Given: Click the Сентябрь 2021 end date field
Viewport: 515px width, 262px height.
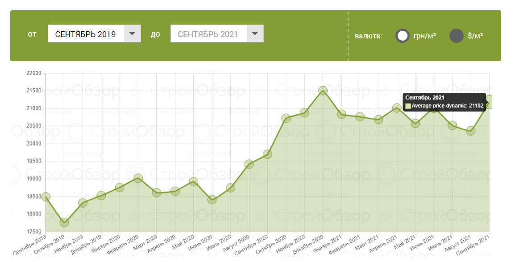Looking at the screenshot, I should [208, 34].
